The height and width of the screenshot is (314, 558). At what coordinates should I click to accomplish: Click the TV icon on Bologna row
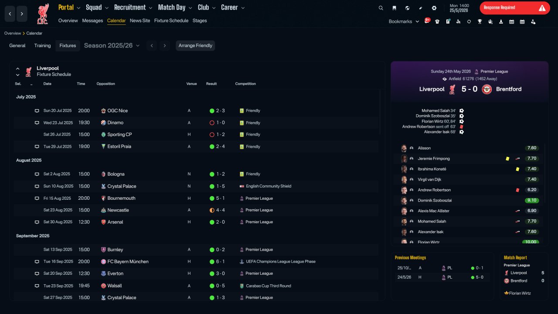37,174
